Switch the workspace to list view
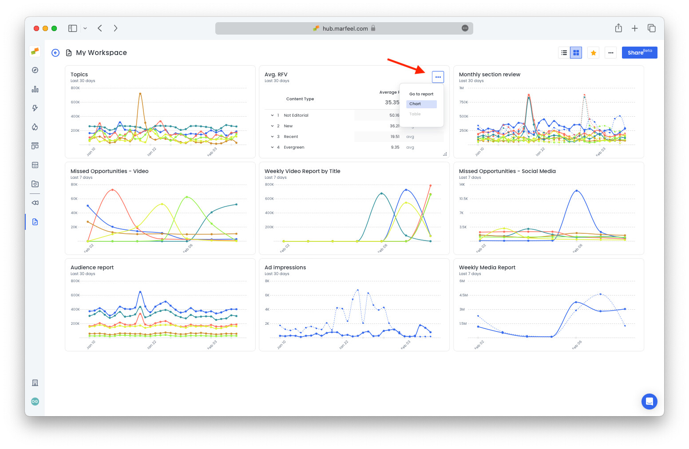689x449 pixels. point(564,52)
